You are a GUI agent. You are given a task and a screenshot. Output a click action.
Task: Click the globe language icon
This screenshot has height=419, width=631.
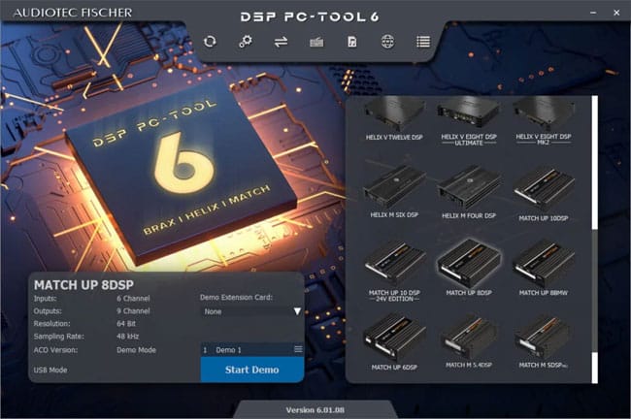386,42
